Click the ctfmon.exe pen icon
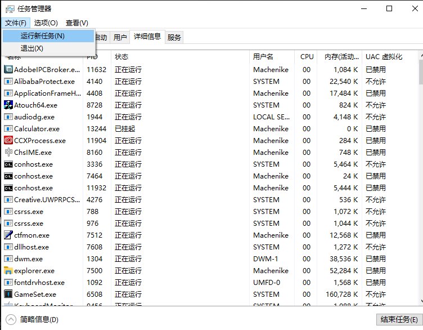 pyautogui.click(x=8, y=235)
